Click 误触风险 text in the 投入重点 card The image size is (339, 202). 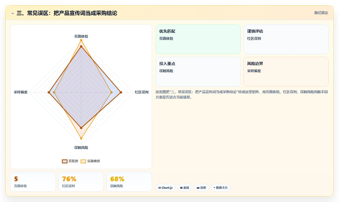pyautogui.click(x=166, y=71)
